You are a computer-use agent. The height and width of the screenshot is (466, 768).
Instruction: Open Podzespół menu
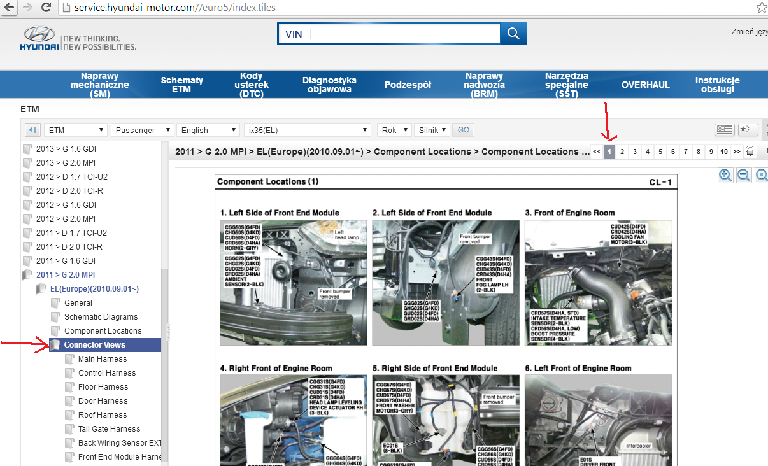(408, 85)
